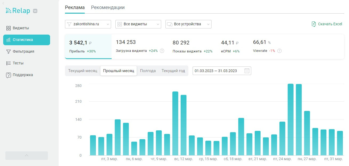The height and width of the screenshot is (166, 349).
Task: Open the zakontishina.ru site dropdown
Action: pyautogui.click(x=88, y=24)
